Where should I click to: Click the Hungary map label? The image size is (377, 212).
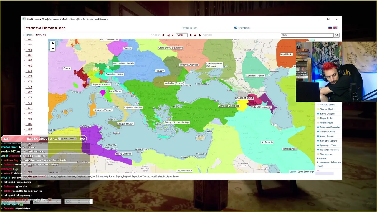coord(160,71)
